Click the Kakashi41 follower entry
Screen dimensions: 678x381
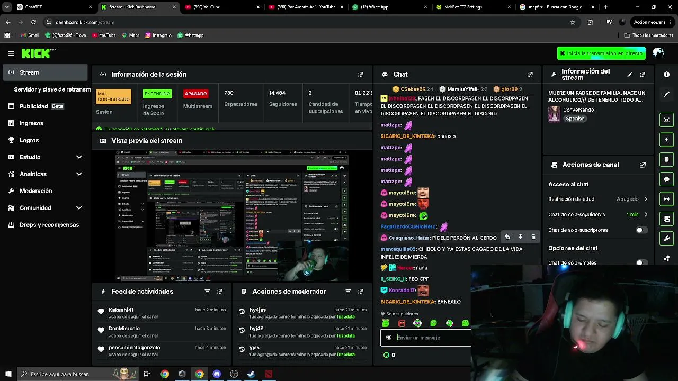tap(162, 313)
